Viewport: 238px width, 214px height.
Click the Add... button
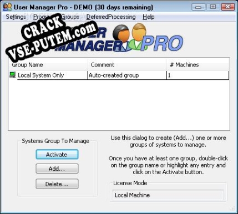coord(57,169)
